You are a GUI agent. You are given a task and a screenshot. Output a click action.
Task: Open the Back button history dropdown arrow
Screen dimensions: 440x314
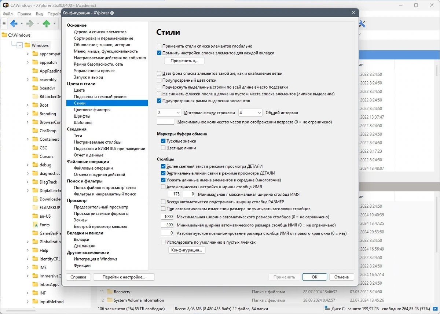[x=22, y=24]
